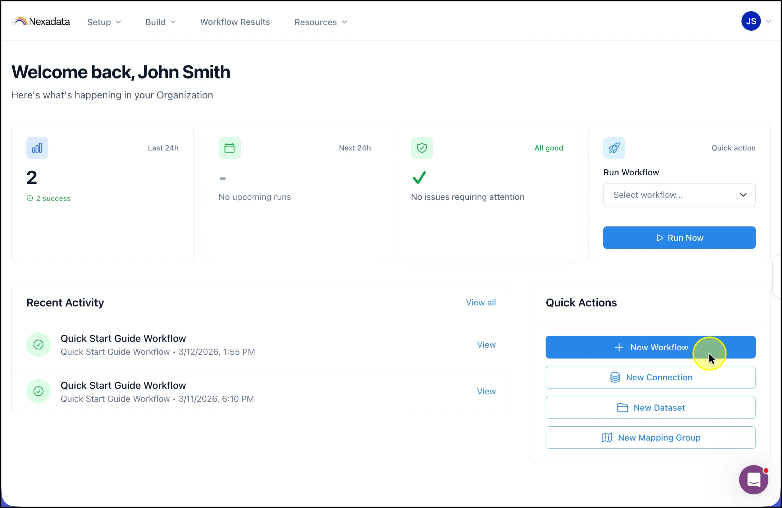Screen dimensions: 782x508
Task: Click the New Dataset button
Action: pos(651,408)
